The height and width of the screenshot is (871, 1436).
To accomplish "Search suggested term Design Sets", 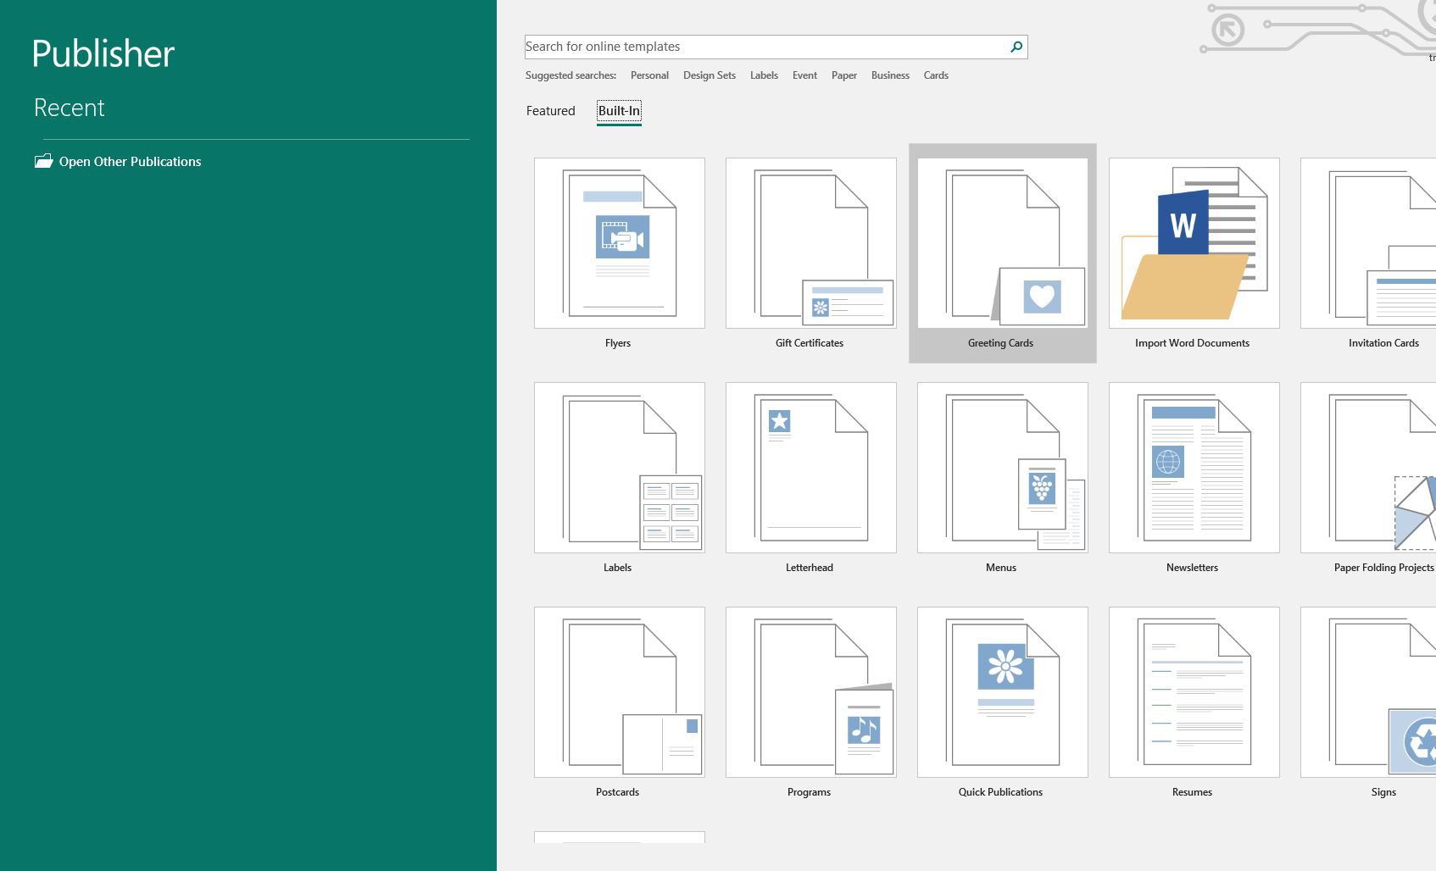I will (x=710, y=75).
